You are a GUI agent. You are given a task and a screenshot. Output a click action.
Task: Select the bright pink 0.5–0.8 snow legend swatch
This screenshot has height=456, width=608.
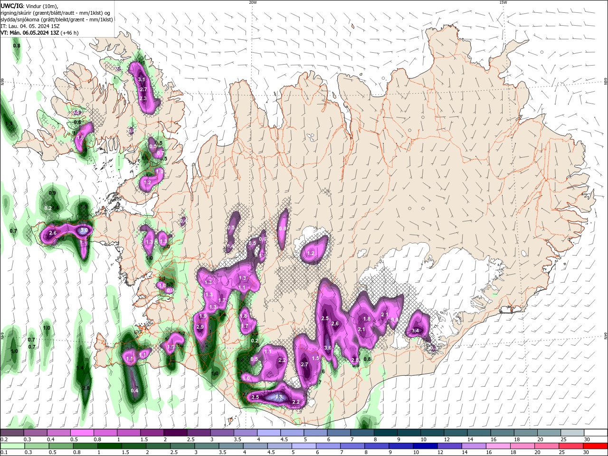(83, 433)
